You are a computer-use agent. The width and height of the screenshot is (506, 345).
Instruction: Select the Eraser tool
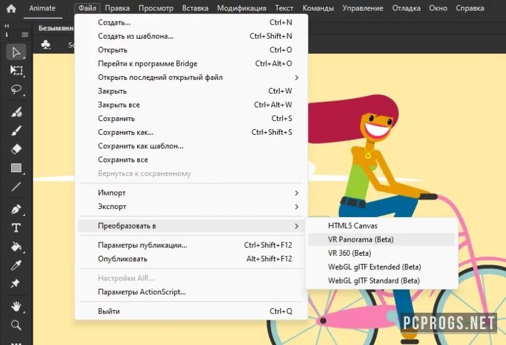coord(16,149)
